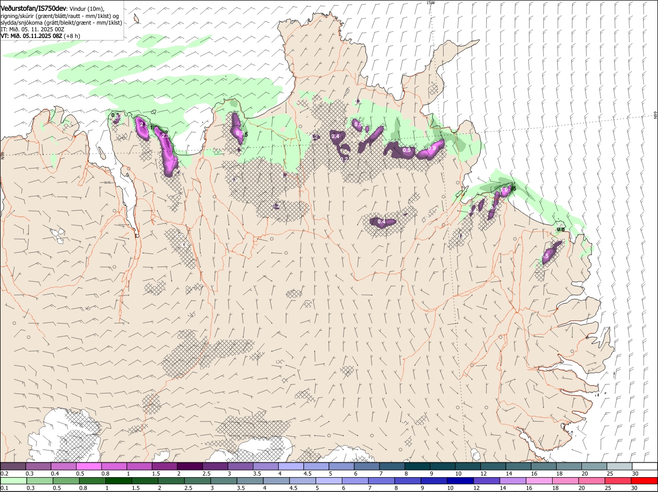The height and width of the screenshot is (492, 658).
Task: Pick the 0.3 swatch in the bottom rain legend row
Action: click(x=39, y=481)
